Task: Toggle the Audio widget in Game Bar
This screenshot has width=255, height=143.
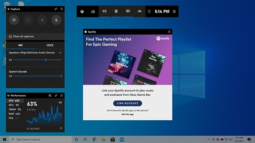Action: point(104,11)
